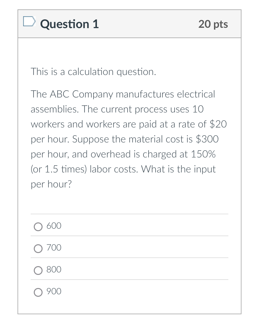The height and width of the screenshot is (318, 259).
Task: Choose 700 as your answer
Action: (x=38, y=249)
